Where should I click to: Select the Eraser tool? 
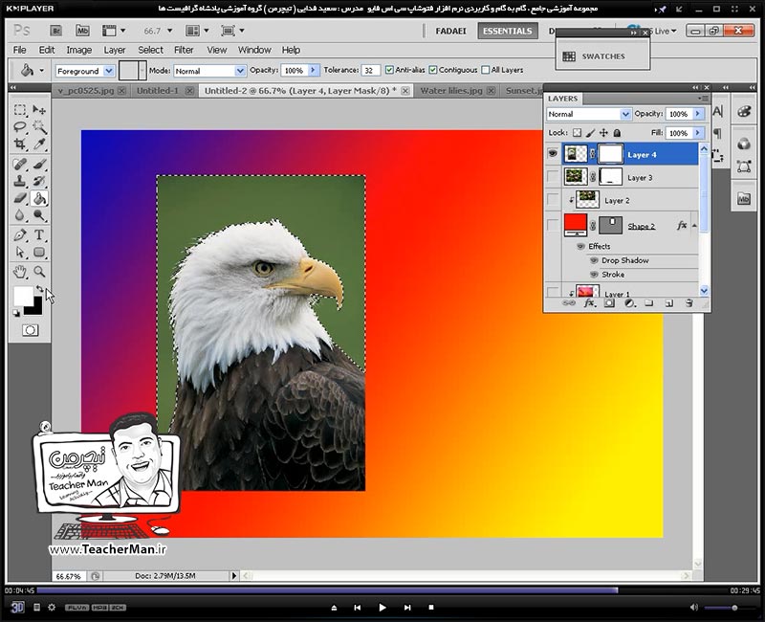20,198
